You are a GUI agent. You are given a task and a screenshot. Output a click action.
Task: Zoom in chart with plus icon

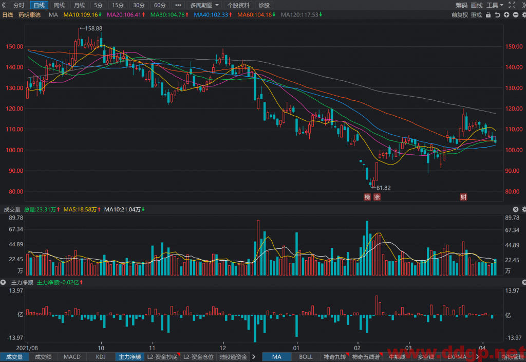(506, 15)
